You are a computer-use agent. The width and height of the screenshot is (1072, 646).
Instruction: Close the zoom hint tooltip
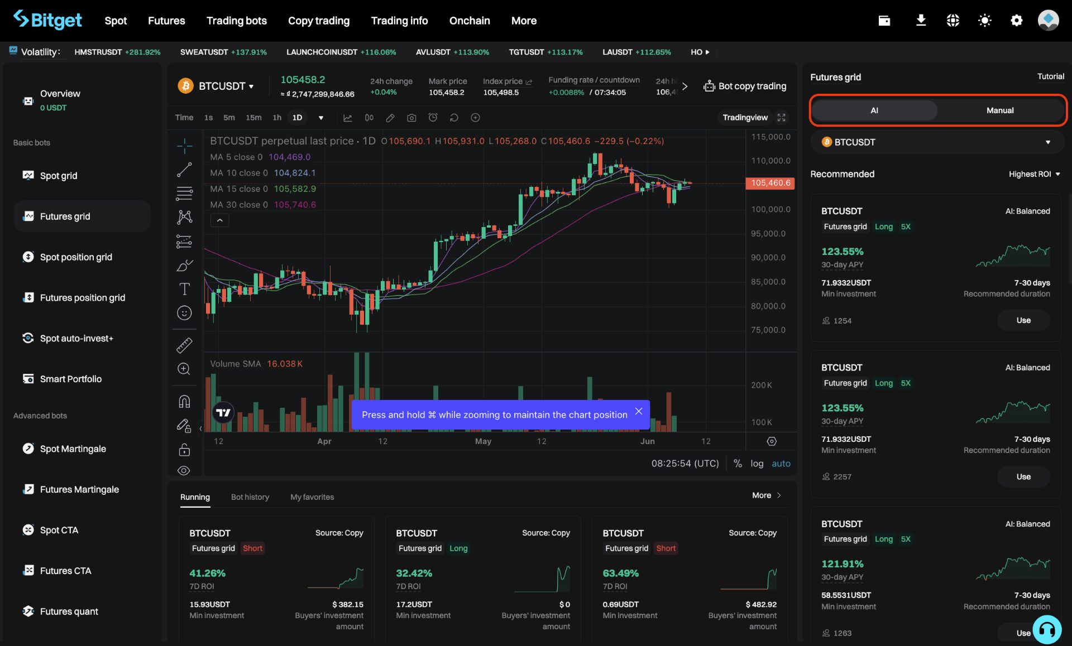click(x=639, y=411)
